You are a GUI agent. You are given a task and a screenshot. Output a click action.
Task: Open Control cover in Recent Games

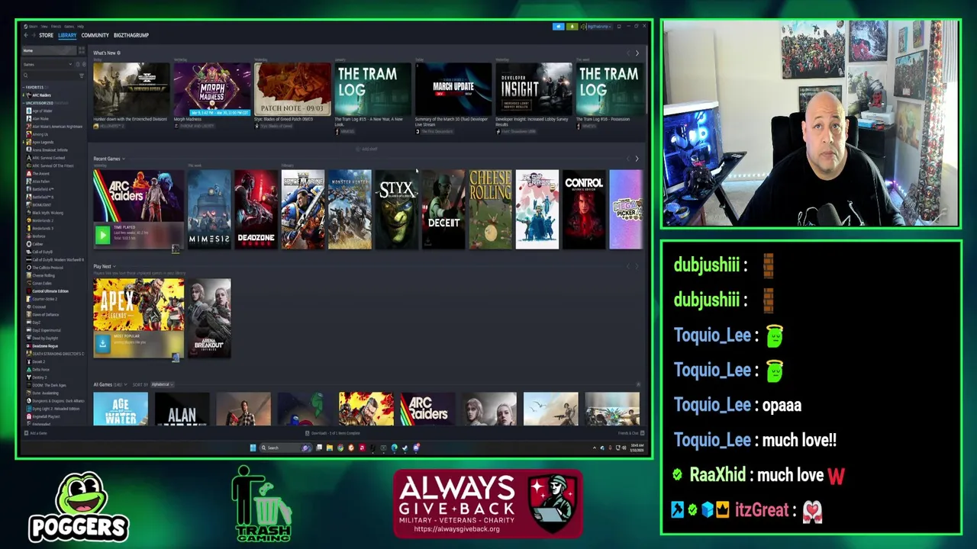click(584, 210)
